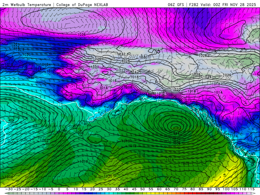
Task: Click the 75 value on the color scale
Action: (x=184, y=189)
